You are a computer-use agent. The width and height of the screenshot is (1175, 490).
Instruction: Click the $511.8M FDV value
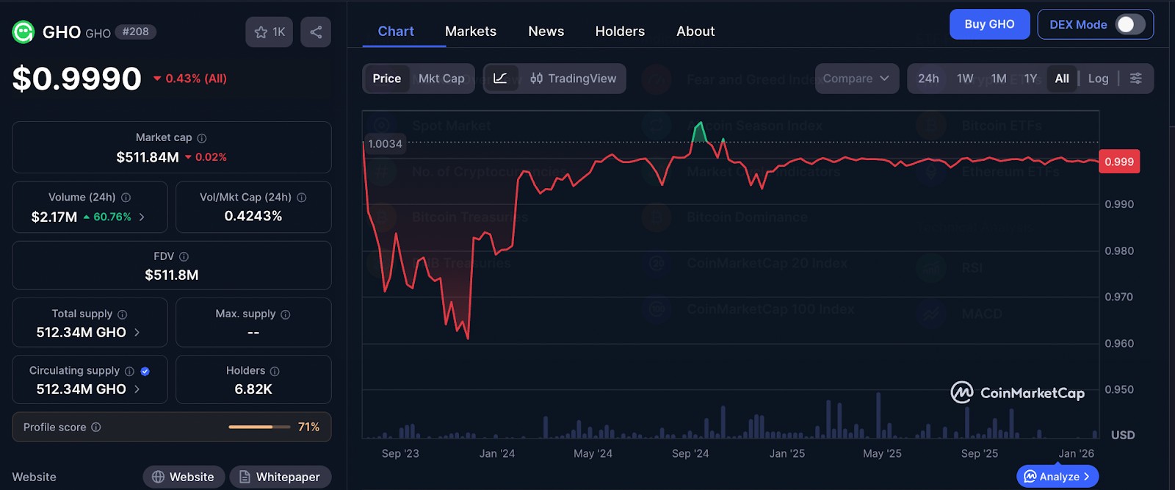tap(172, 275)
